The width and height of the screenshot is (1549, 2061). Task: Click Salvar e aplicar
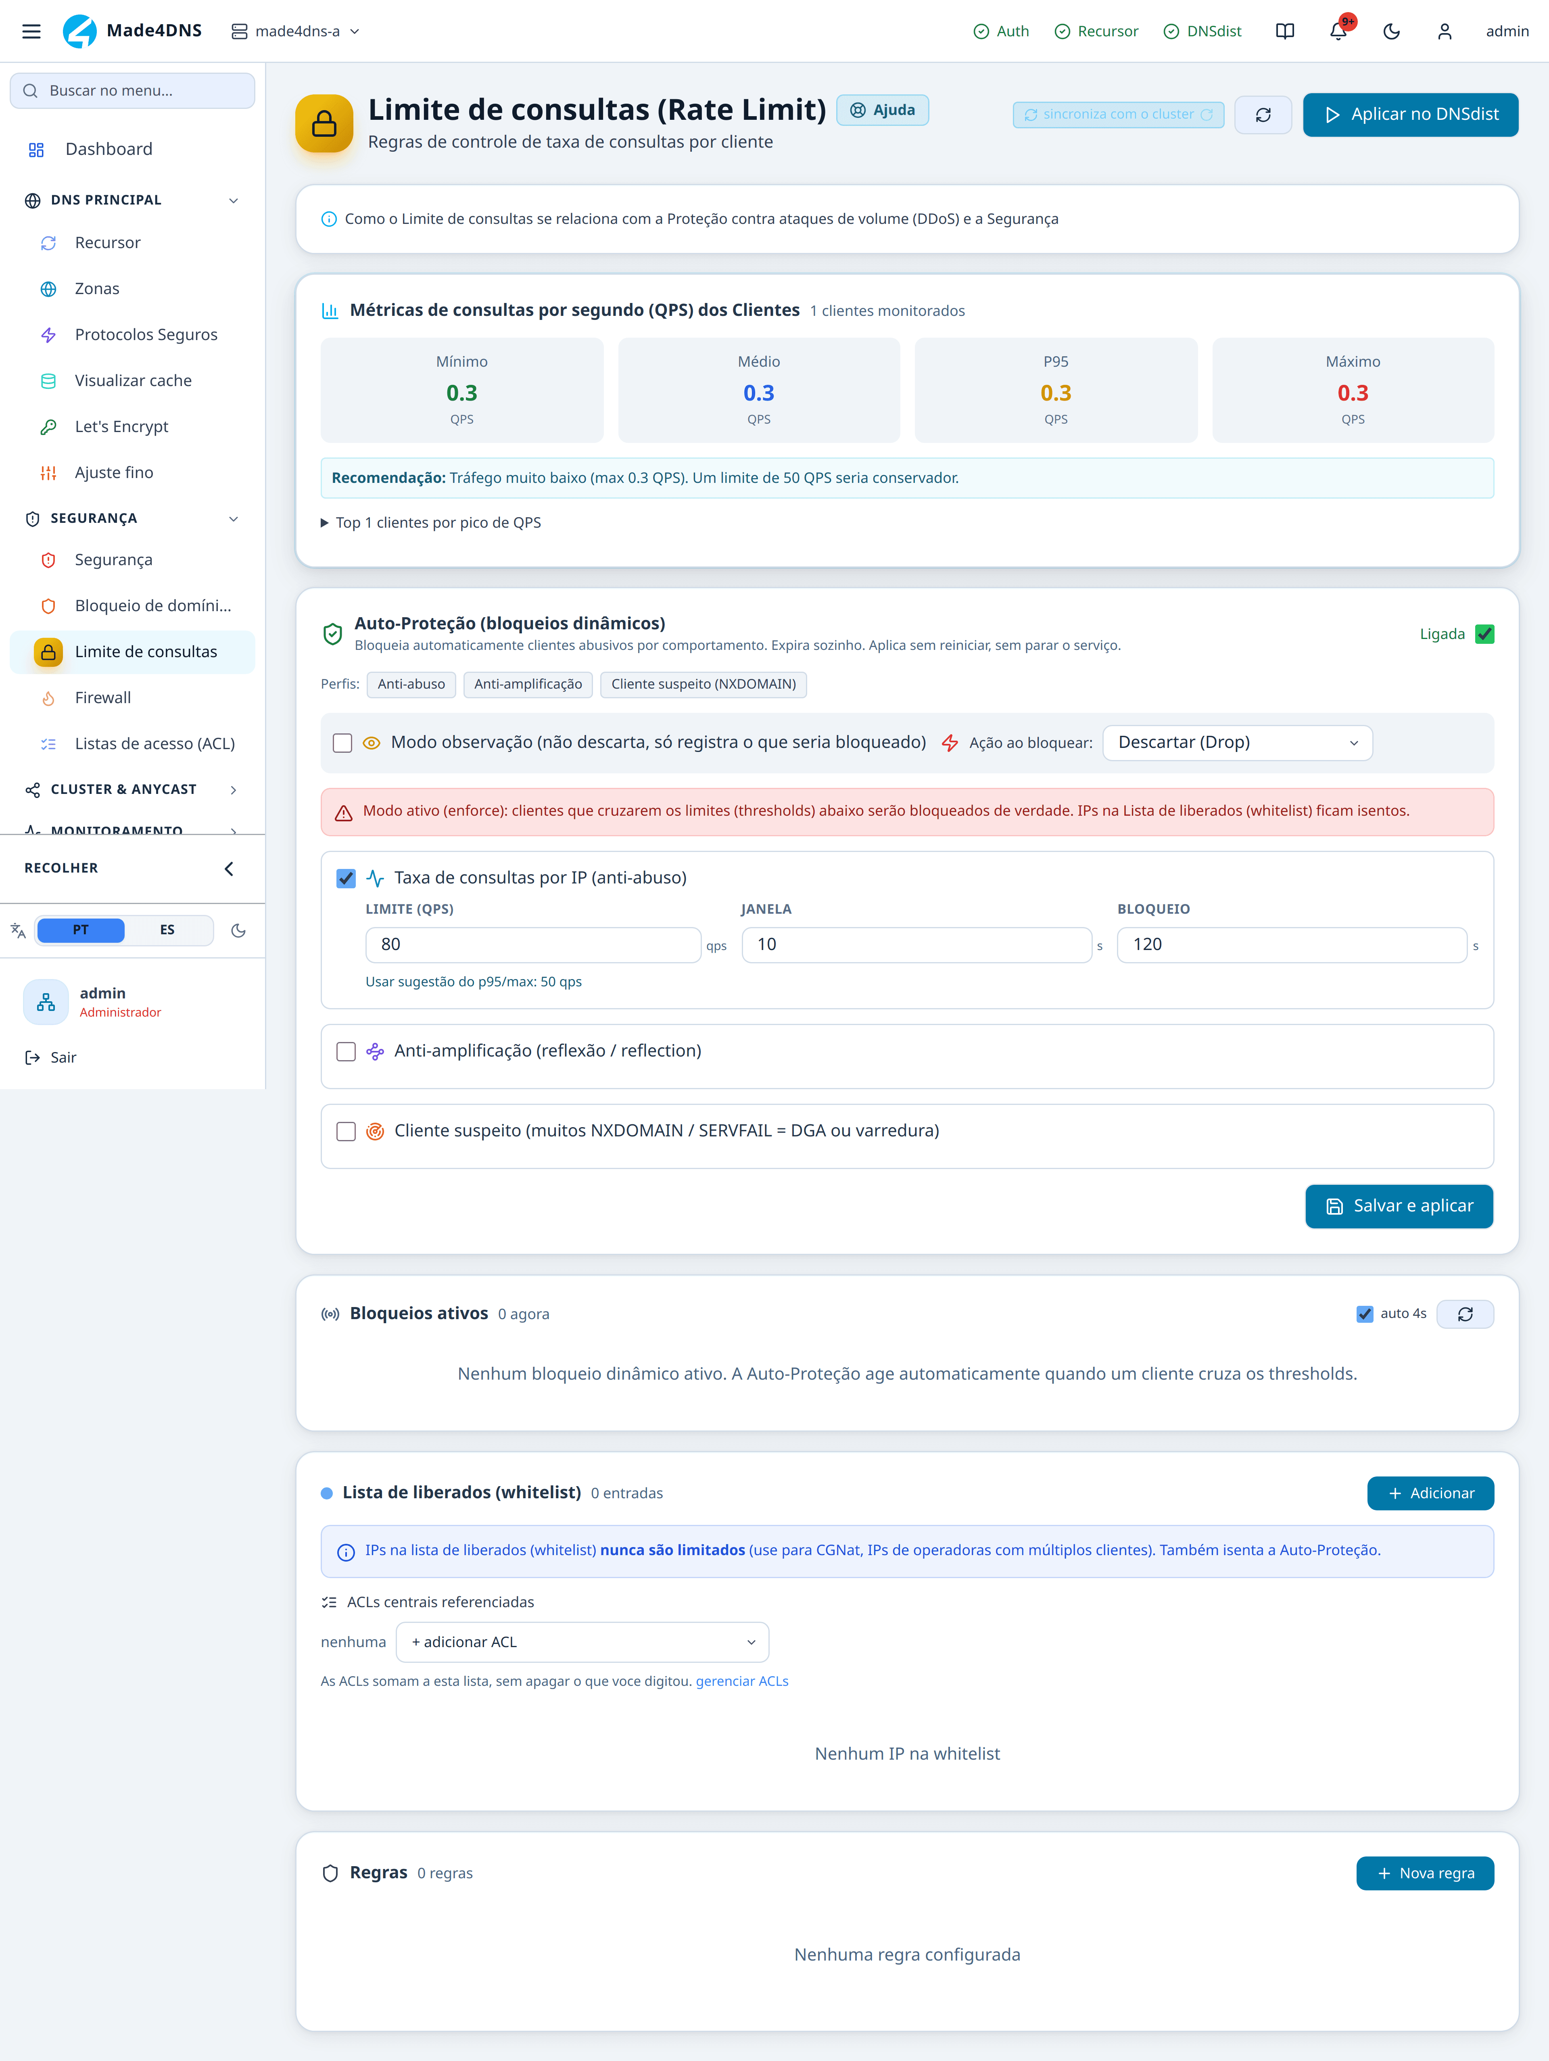pos(1398,1207)
